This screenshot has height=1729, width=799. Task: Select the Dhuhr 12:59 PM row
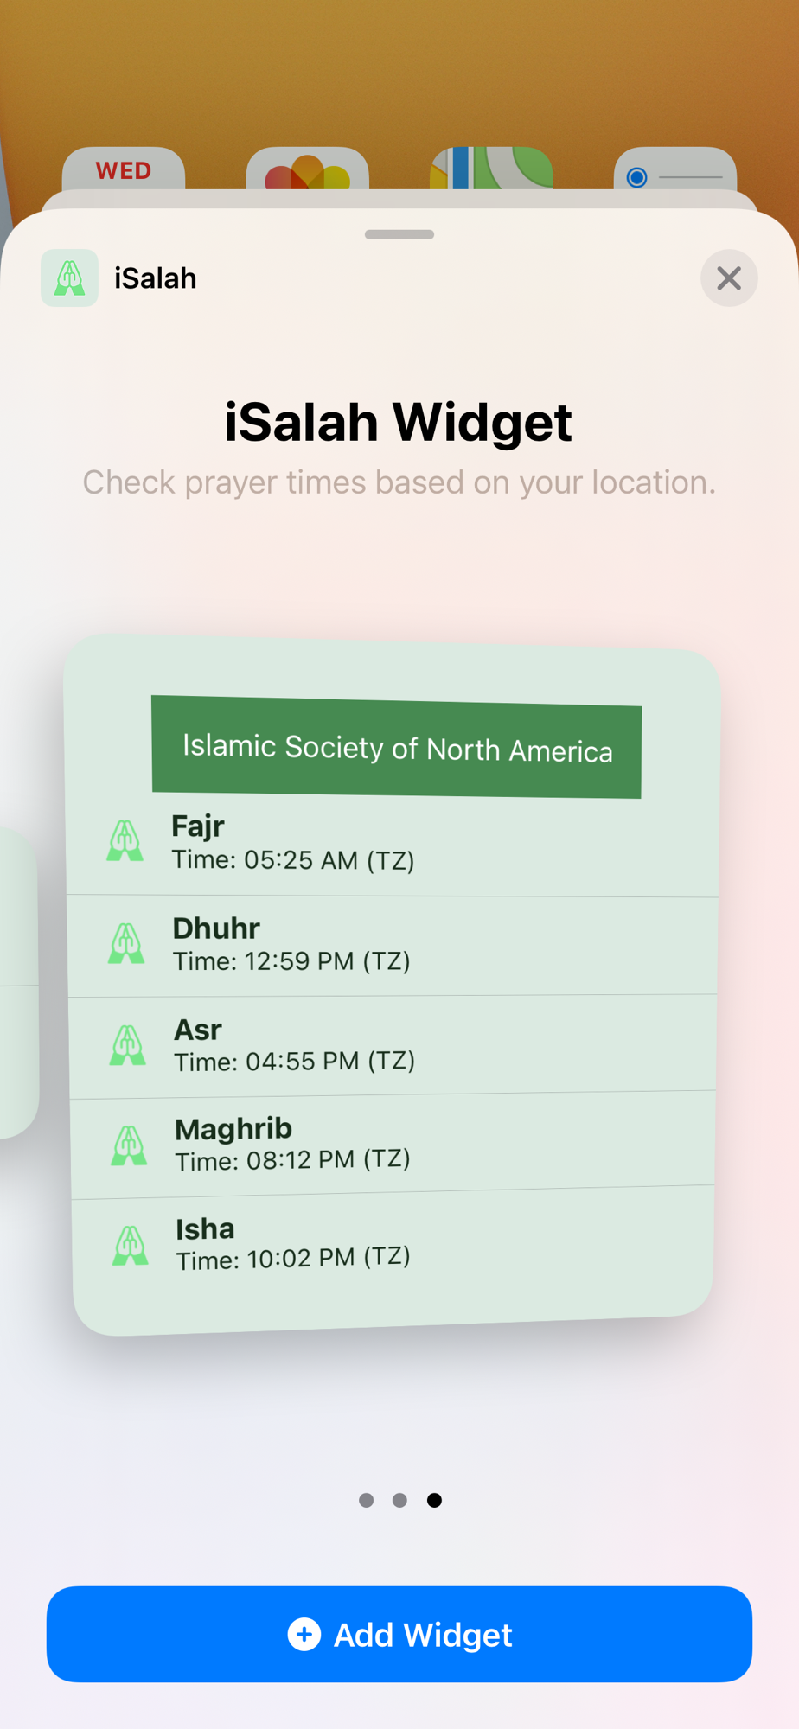click(x=393, y=946)
